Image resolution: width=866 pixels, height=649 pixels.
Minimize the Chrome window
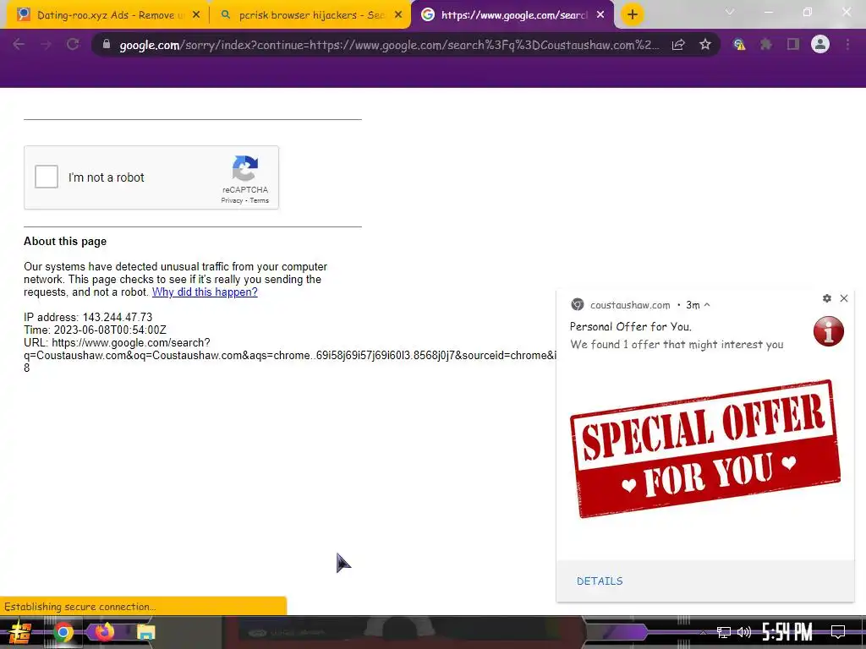tap(768, 12)
